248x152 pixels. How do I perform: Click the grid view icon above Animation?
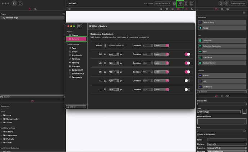244,13
